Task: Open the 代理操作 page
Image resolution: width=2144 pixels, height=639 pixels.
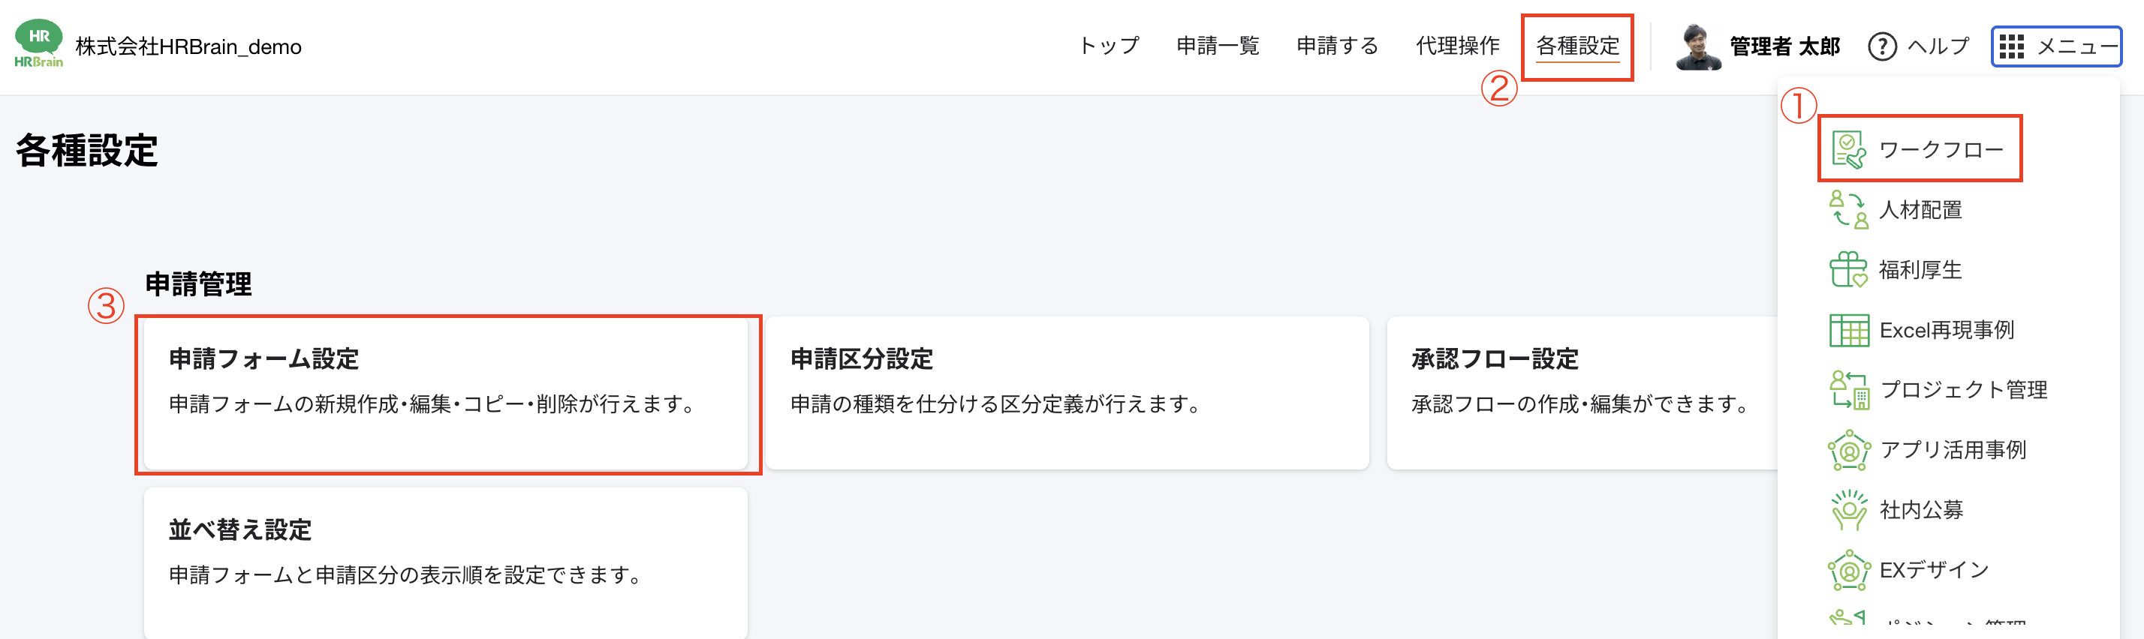Action: coord(1456,46)
